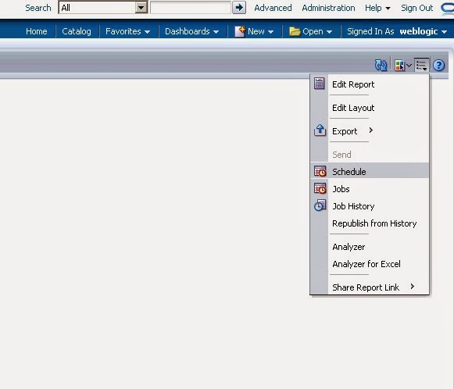Open the Advanced search link

(x=273, y=8)
